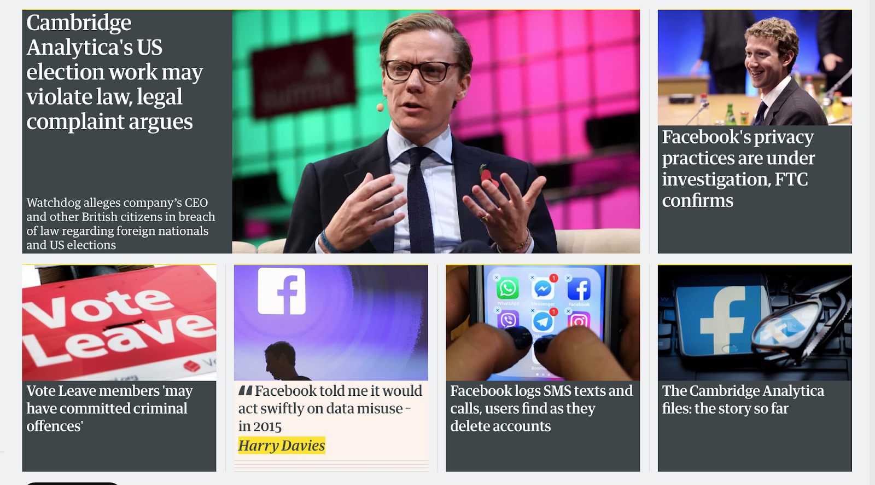Screen dimensions: 875x485
Task: Click the opinion quote marks icon
Action: (245, 391)
